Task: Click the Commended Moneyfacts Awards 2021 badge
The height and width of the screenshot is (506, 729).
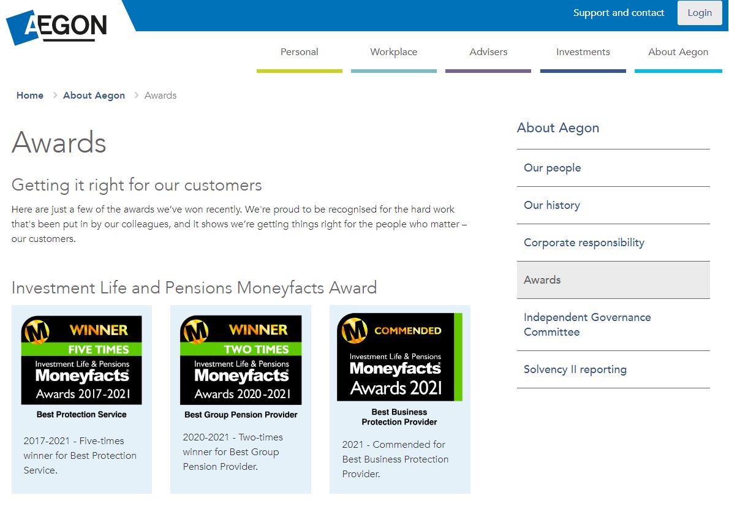Action: (x=400, y=370)
